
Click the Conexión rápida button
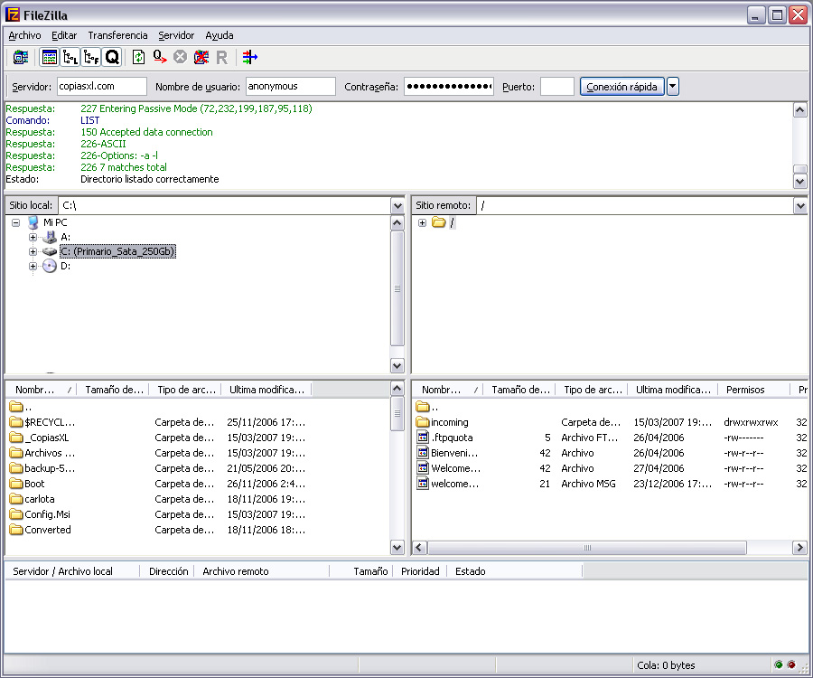pos(621,87)
